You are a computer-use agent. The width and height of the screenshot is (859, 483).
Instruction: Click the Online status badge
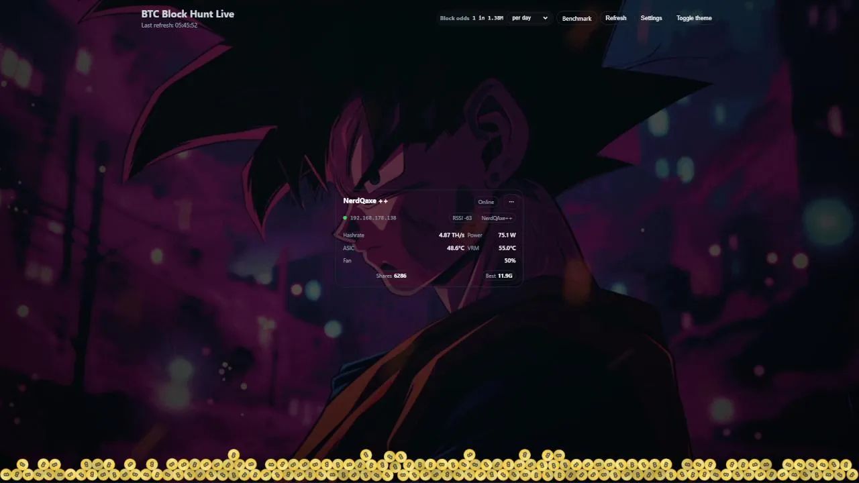coord(486,202)
